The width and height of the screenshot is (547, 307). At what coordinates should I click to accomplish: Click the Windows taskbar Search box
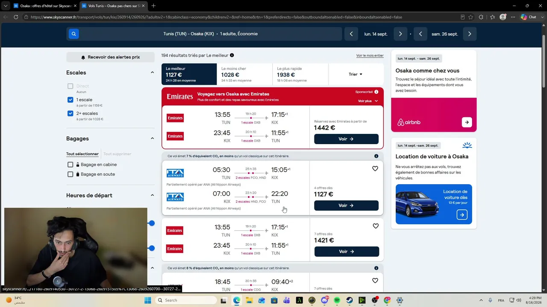[185, 300]
